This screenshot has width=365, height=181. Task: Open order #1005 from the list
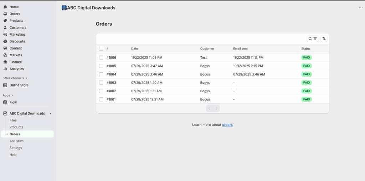pos(111,66)
